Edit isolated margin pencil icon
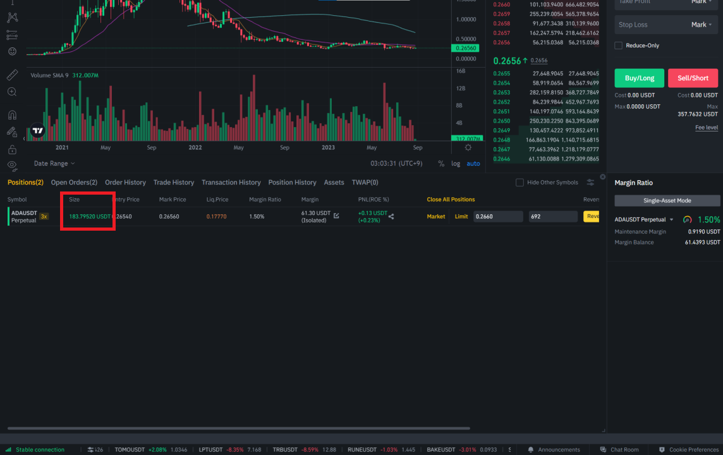The width and height of the screenshot is (723, 455). [x=337, y=215]
